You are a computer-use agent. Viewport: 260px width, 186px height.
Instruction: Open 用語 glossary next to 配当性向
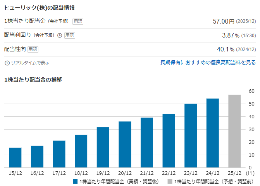33,49
